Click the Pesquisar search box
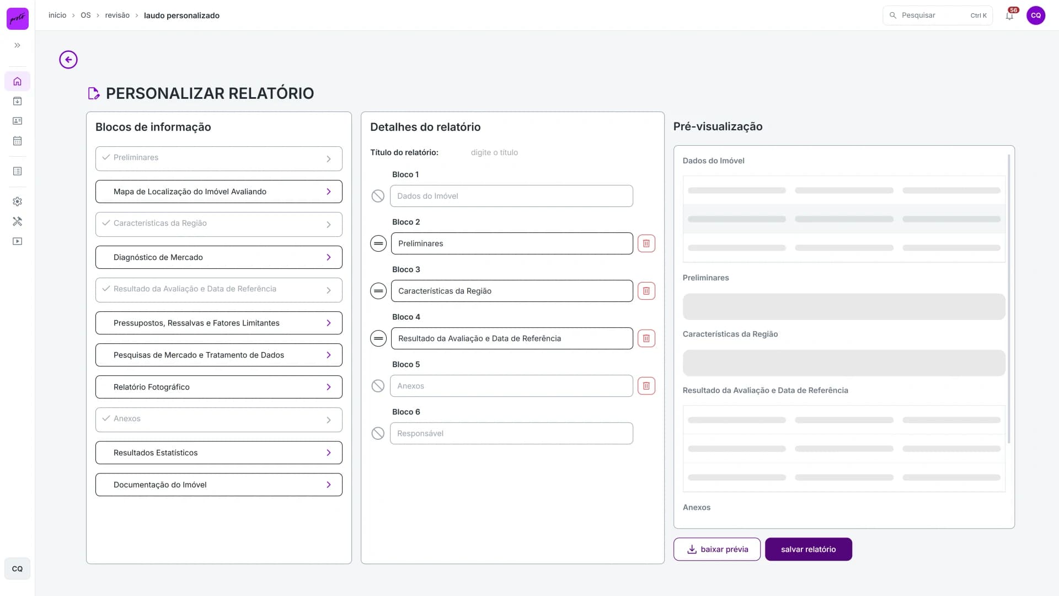 click(x=938, y=15)
